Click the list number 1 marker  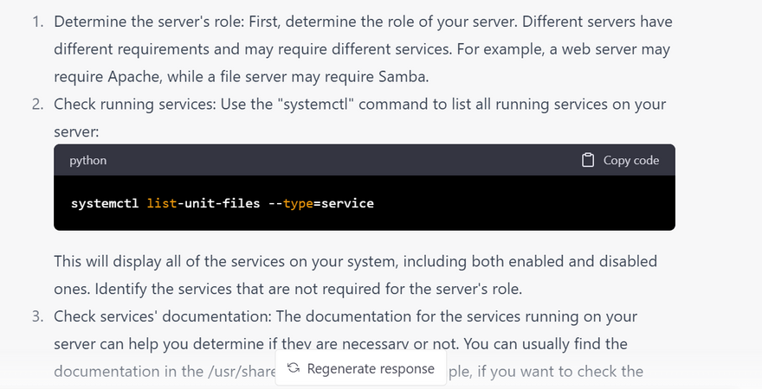(x=38, y=21)
